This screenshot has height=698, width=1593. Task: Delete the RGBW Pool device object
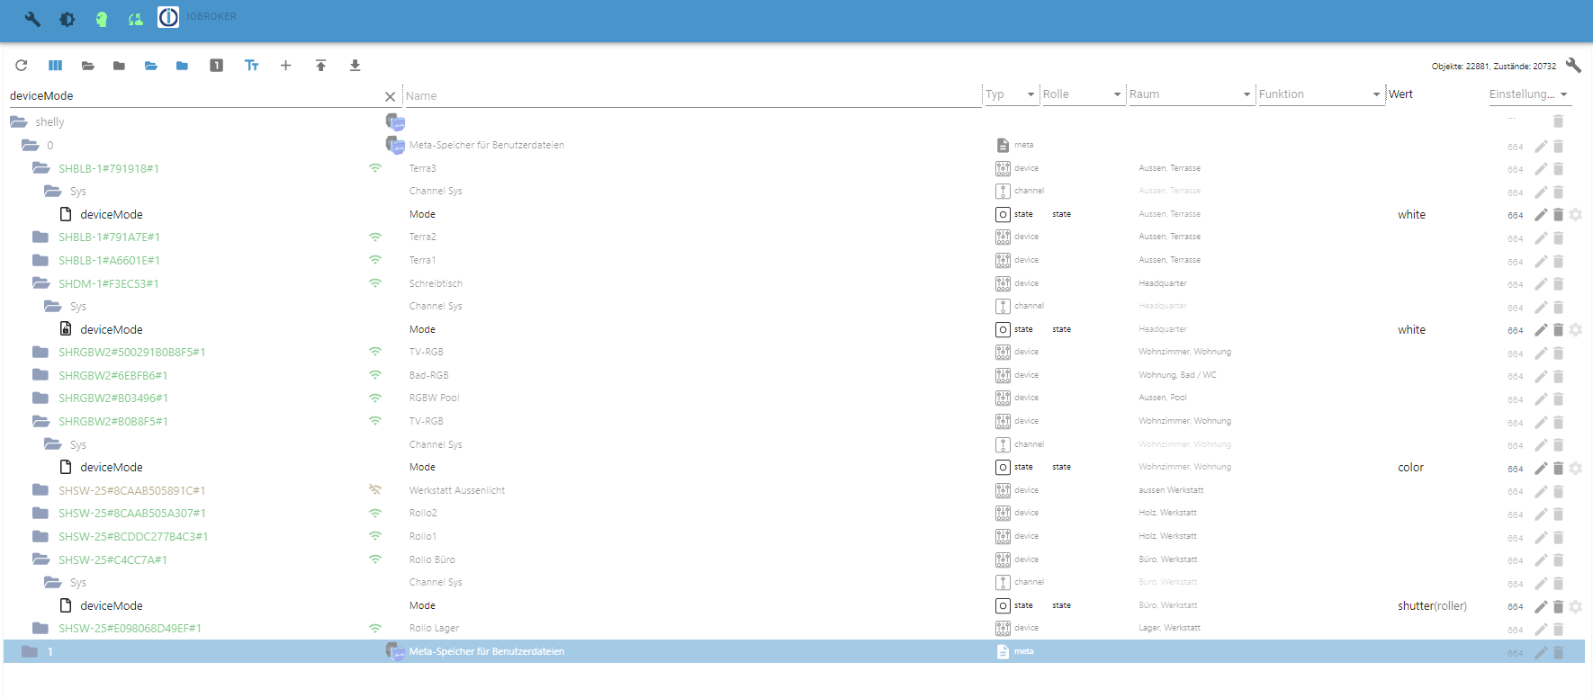[x=1558, y=398]
